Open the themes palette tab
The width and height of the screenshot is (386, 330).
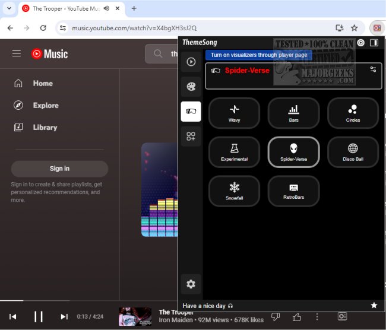191,87
